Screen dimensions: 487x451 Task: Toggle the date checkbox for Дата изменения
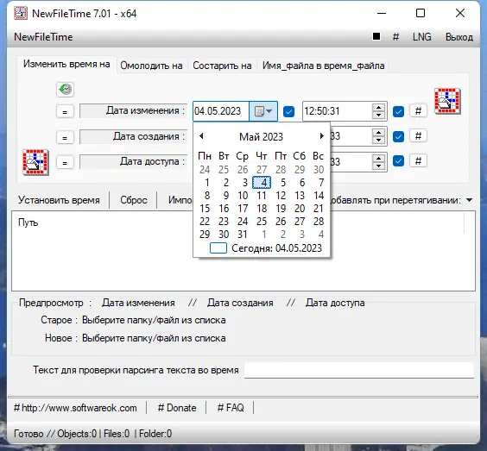(x=288, y=111)
